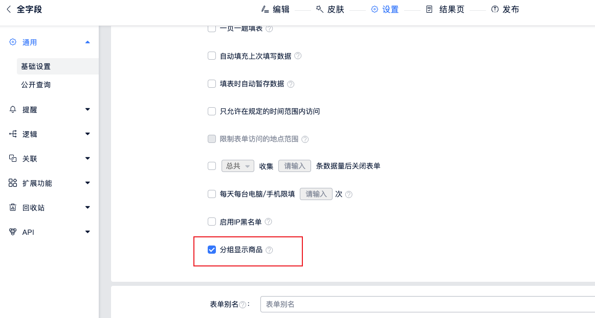
Task: Click help icon beside 每天每台电脑/手机限填 次
Action: tap(349, 194)
